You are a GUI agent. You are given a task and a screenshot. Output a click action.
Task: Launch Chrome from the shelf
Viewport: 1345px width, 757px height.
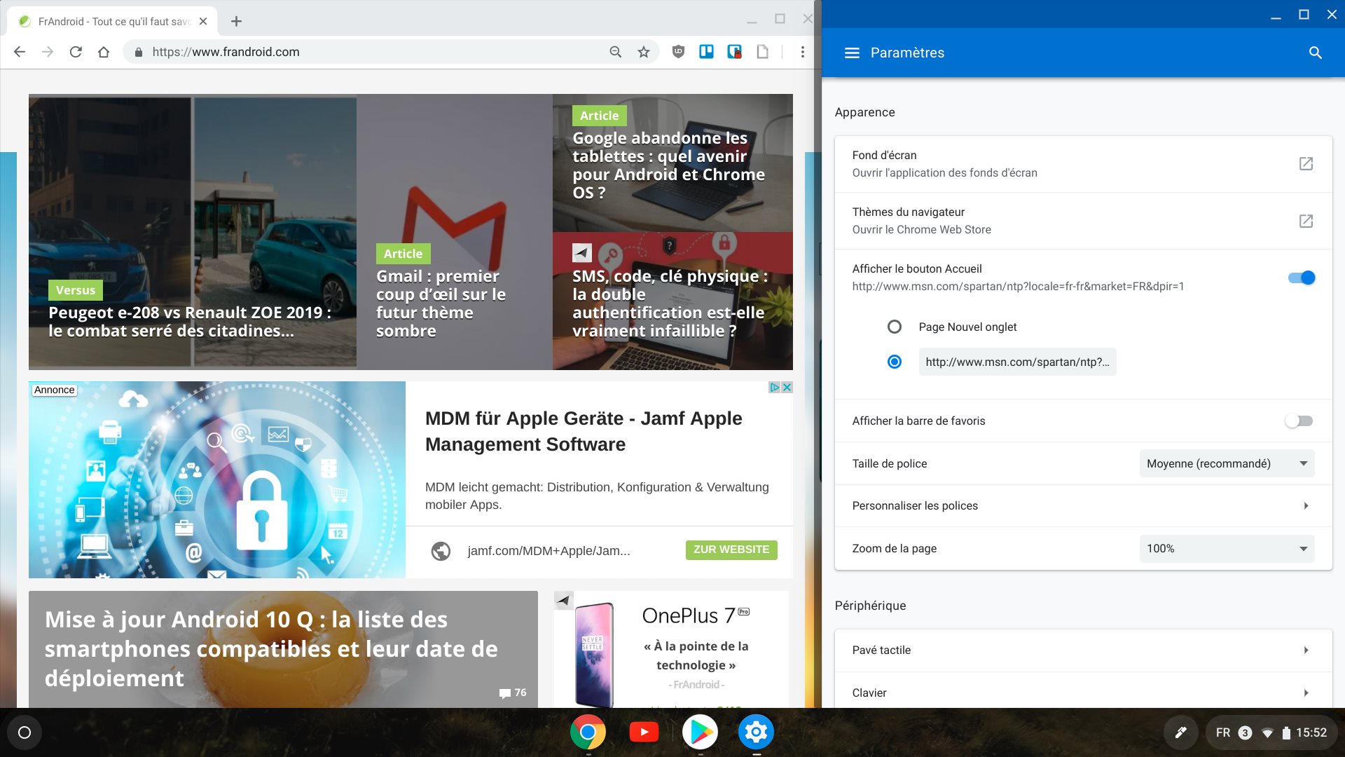(588, 732)
